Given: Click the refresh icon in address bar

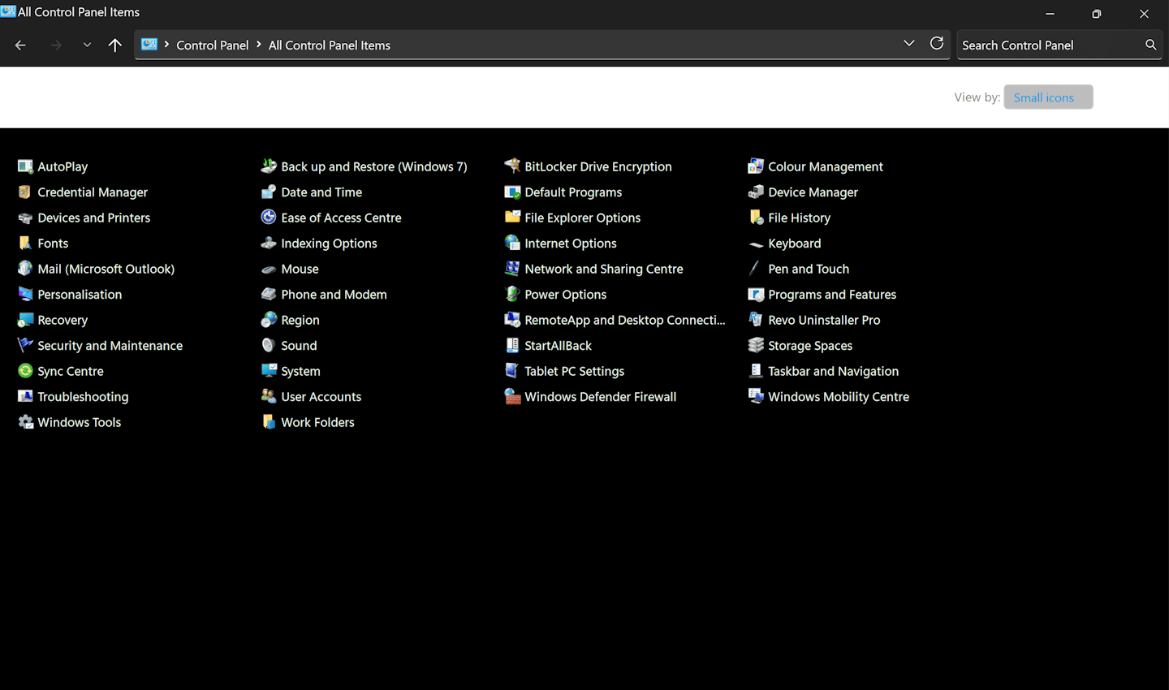Looking at the screenshot, I should click(x=937, y=44).
